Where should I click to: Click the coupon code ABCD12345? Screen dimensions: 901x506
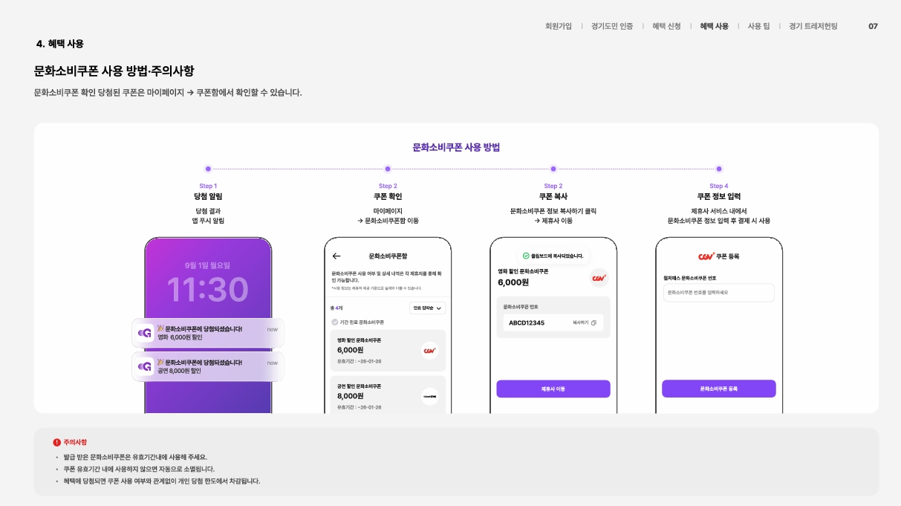(x=527, y=322)
